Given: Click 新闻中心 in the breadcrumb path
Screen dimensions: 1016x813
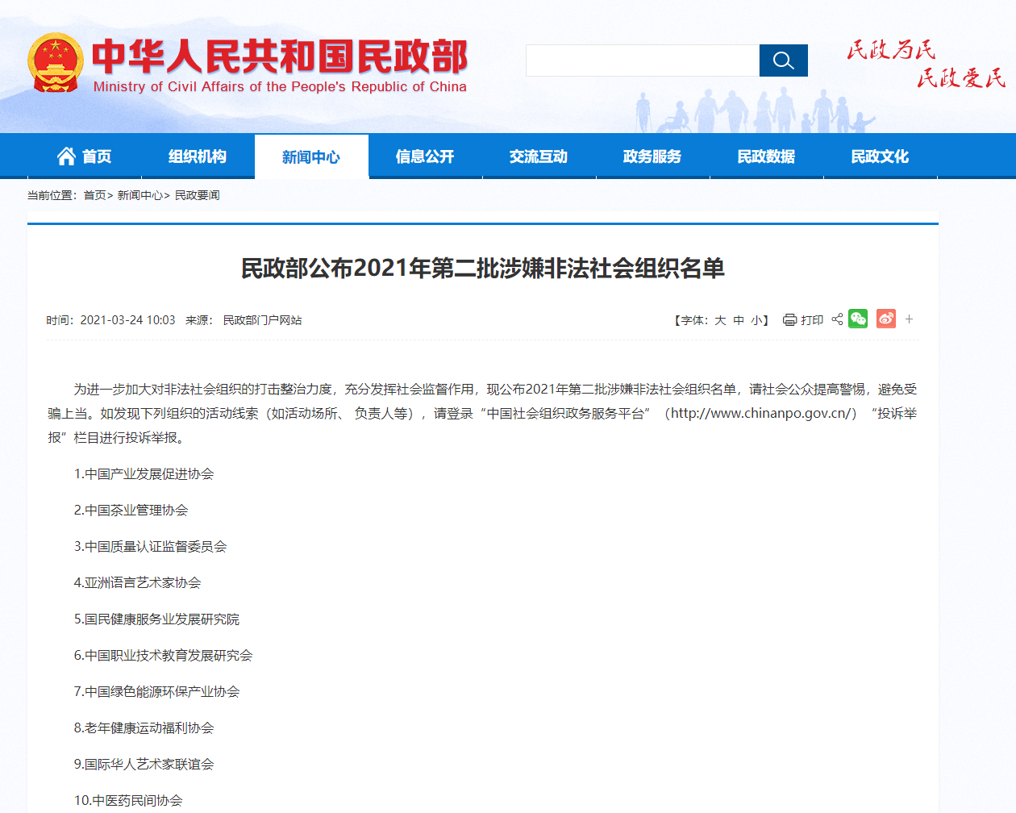Looking at the screenshot, I should pos(139,195).
